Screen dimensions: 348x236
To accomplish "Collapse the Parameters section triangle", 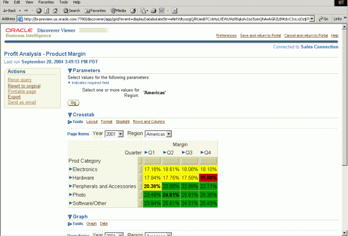I will 70,71.
